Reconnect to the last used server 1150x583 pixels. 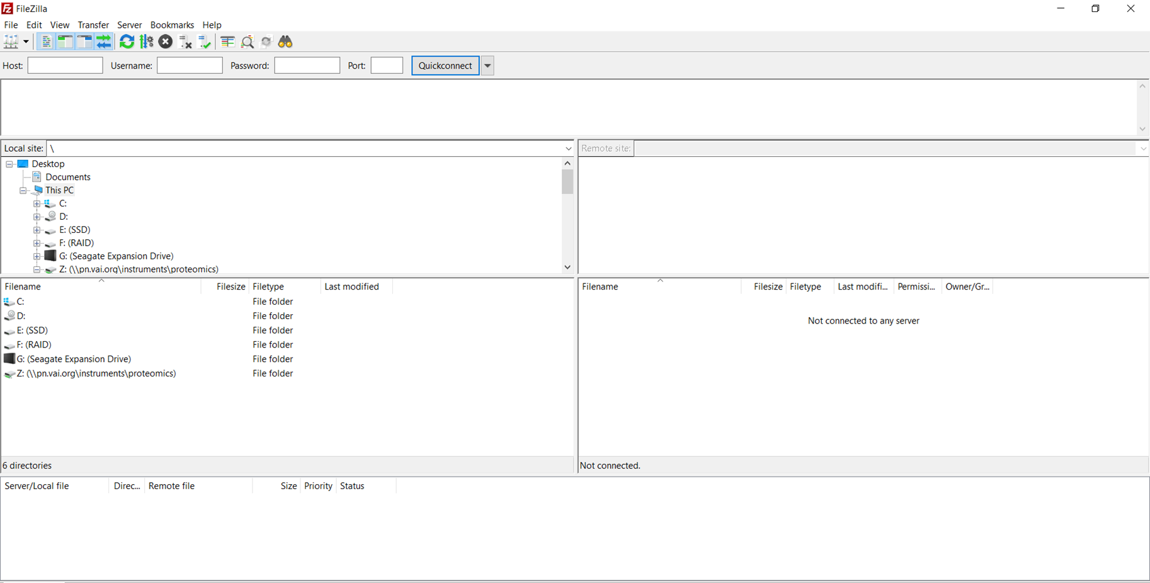(205, 42)
